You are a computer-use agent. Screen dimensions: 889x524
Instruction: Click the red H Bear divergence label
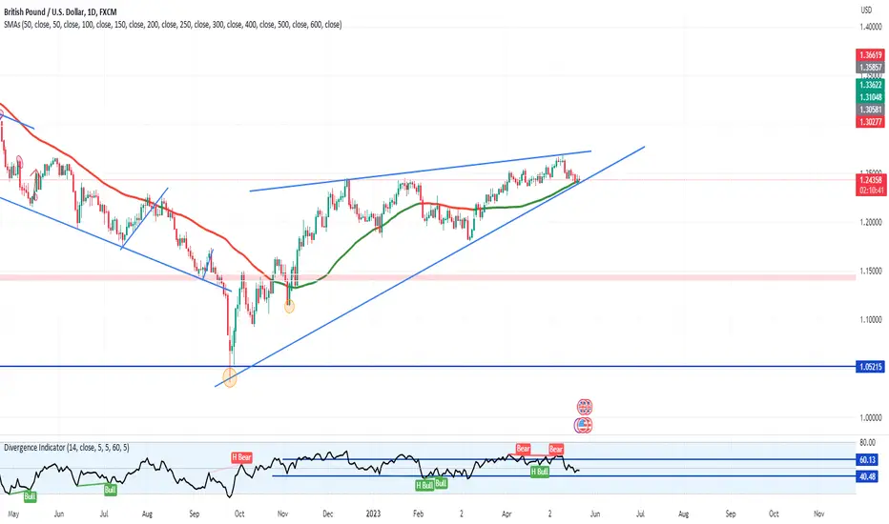pos(241,457)
